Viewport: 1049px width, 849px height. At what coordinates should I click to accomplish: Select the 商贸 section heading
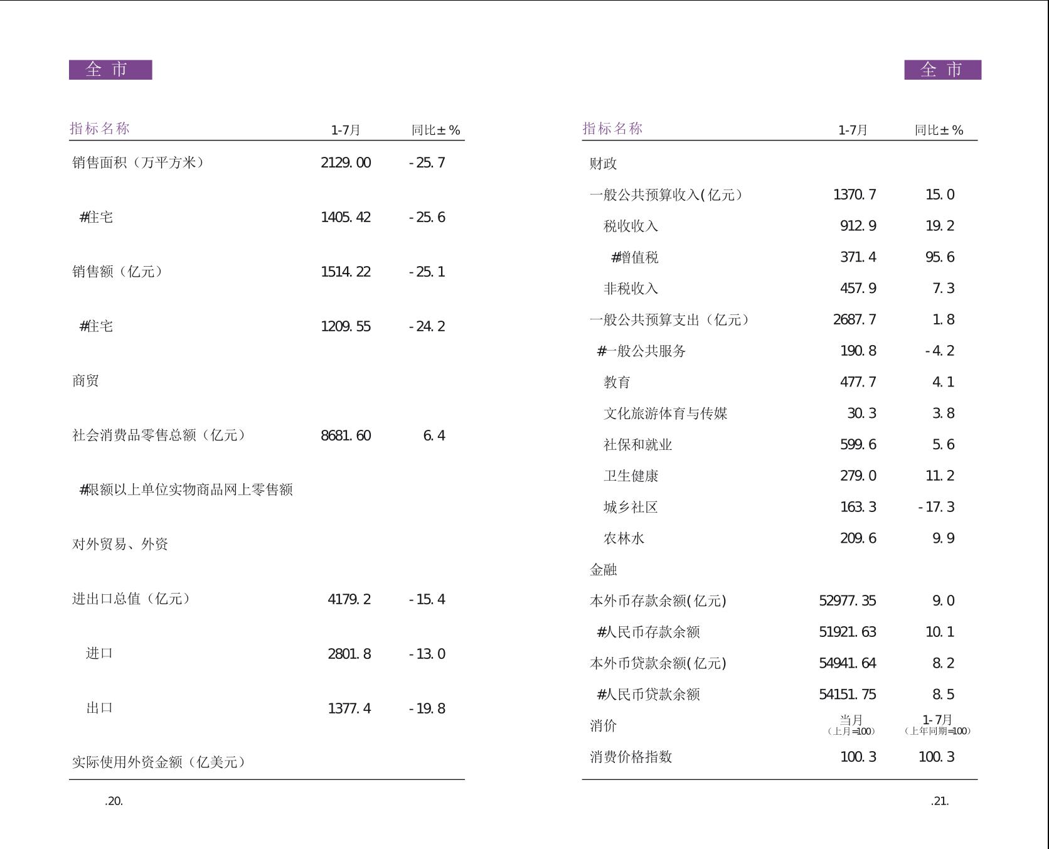coord(85,381)
